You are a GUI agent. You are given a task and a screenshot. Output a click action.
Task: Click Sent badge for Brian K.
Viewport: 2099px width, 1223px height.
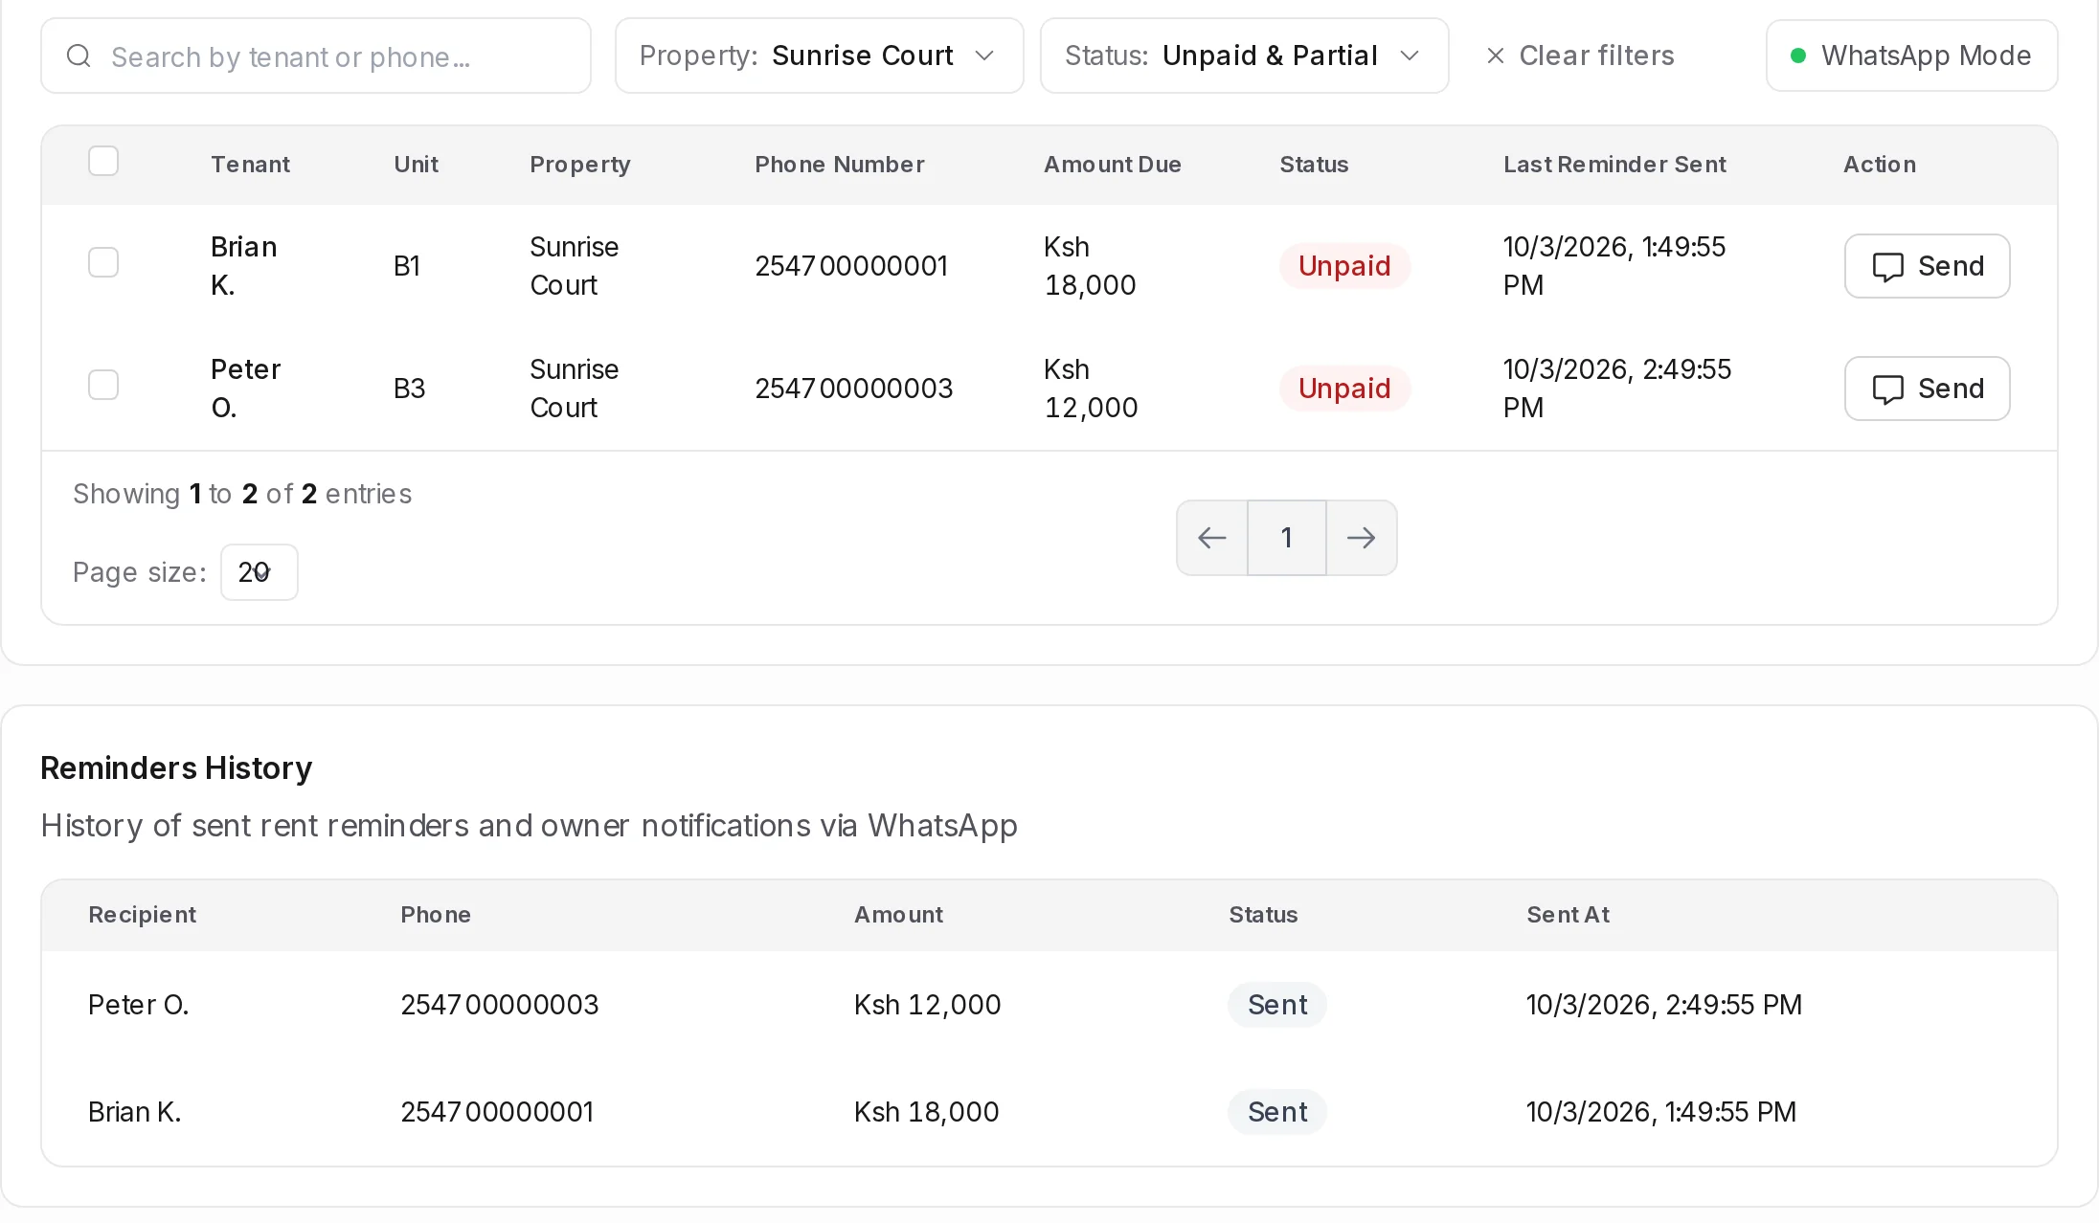[1277, 1112]
